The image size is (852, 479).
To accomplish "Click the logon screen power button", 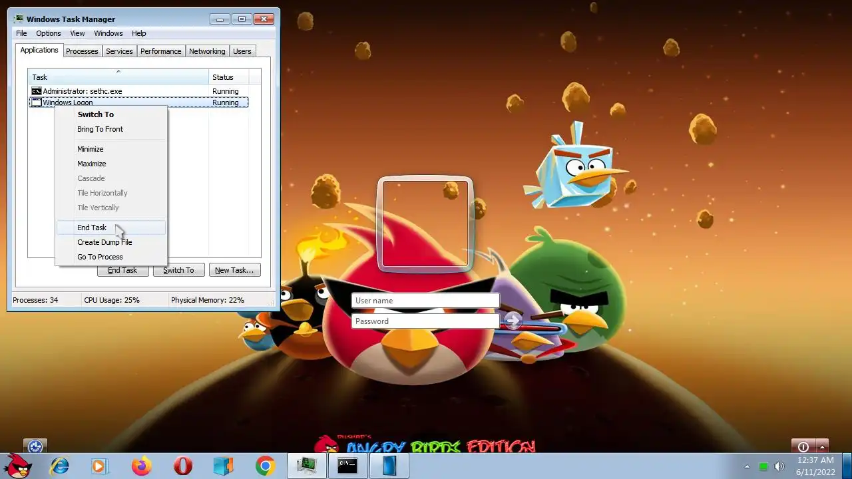I will [x=803, y=446].
